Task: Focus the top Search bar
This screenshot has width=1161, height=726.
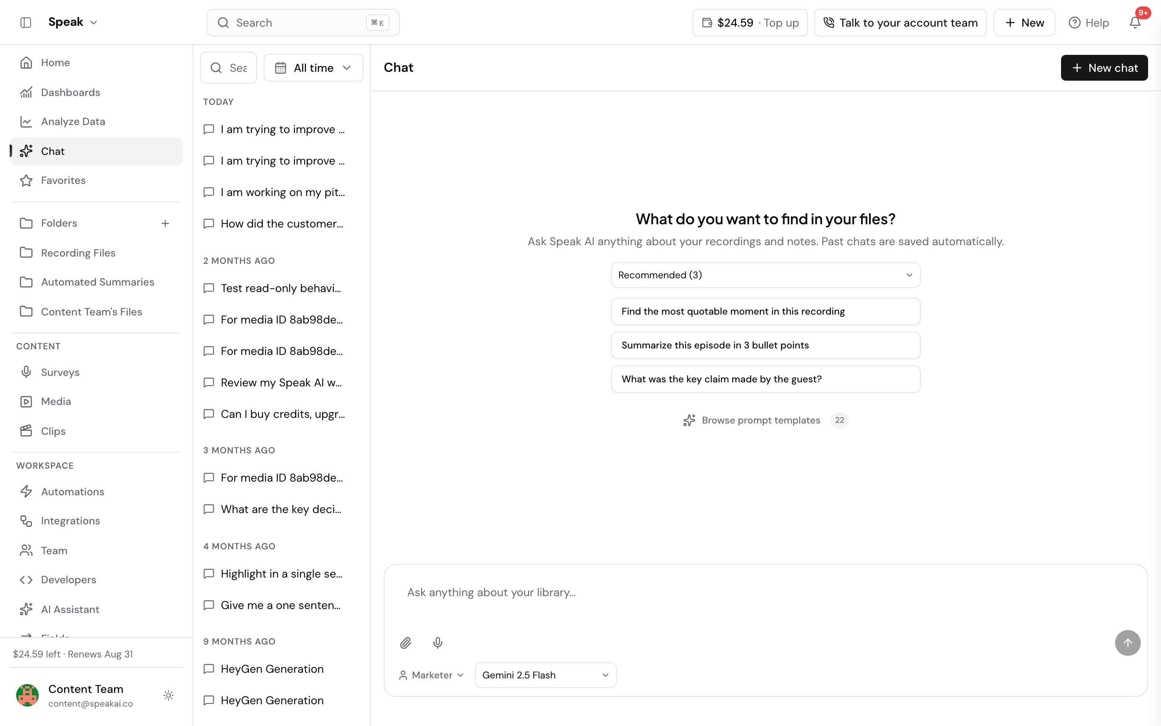Action: point(303,23)
